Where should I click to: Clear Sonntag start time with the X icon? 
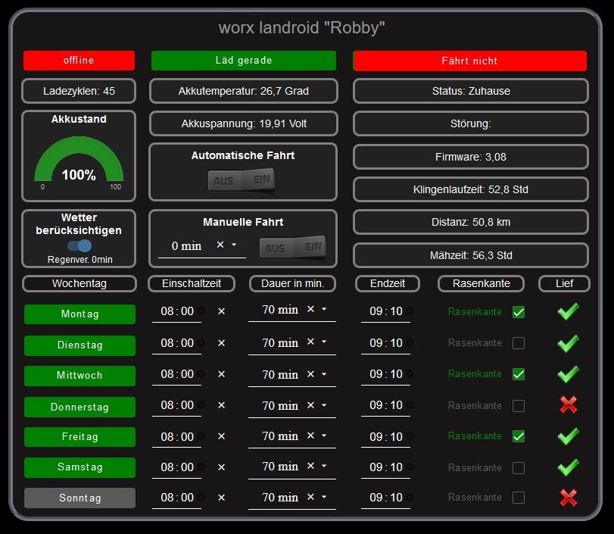coord(221,498)
